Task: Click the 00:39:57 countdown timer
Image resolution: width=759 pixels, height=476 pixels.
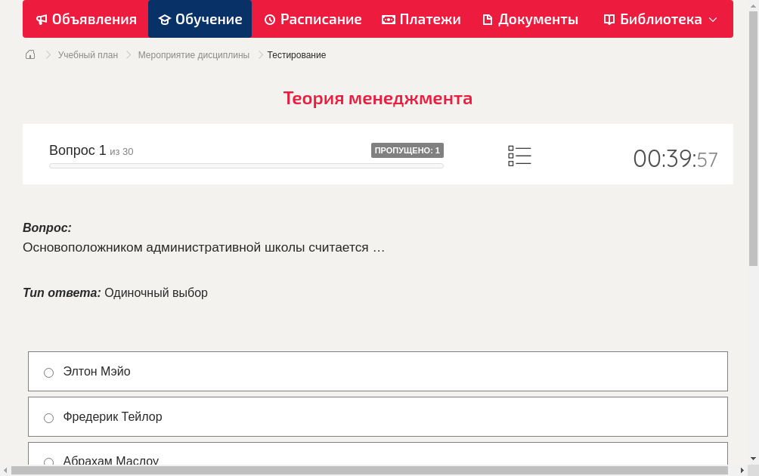Action: pos(675,157)
